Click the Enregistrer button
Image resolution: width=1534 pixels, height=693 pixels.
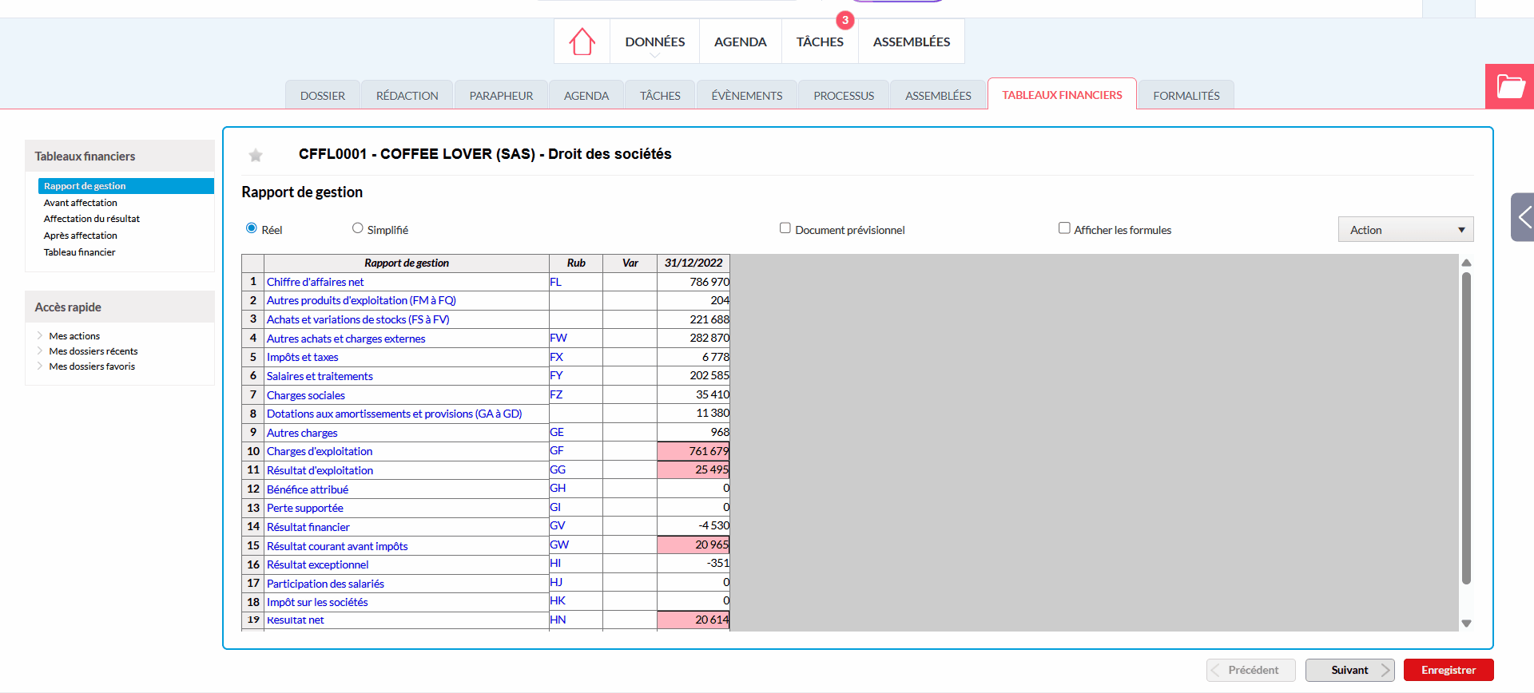tap(1449, 670)
